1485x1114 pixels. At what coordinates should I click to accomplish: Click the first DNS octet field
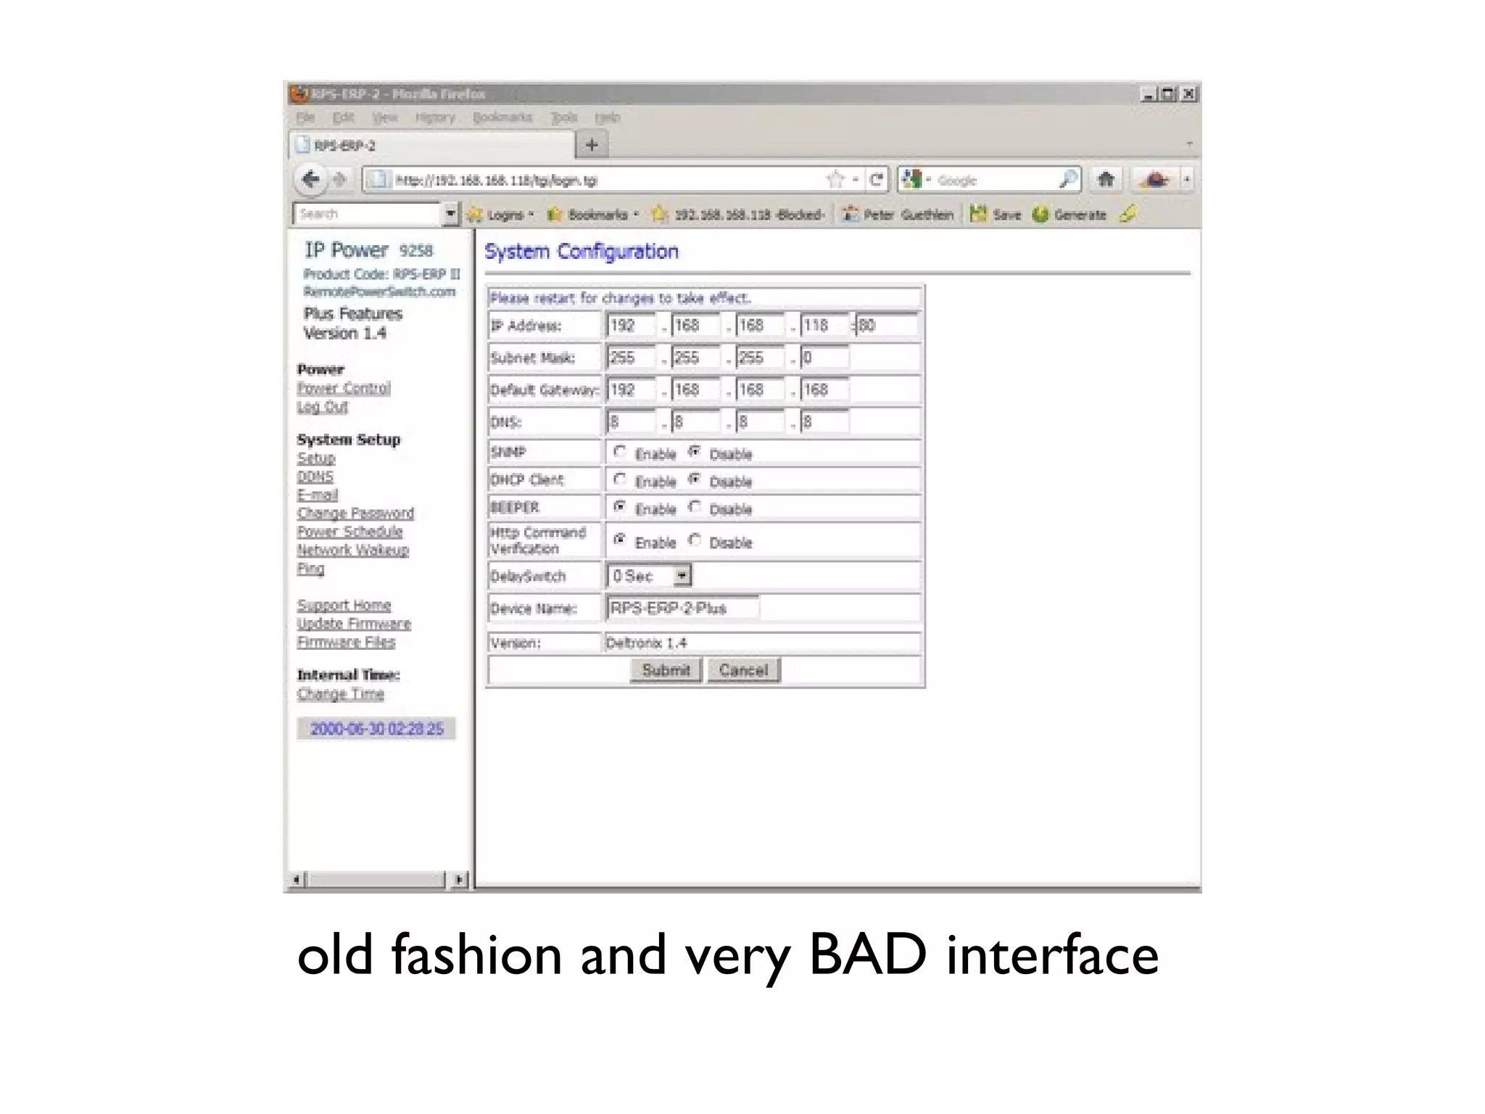click(631, 421)
